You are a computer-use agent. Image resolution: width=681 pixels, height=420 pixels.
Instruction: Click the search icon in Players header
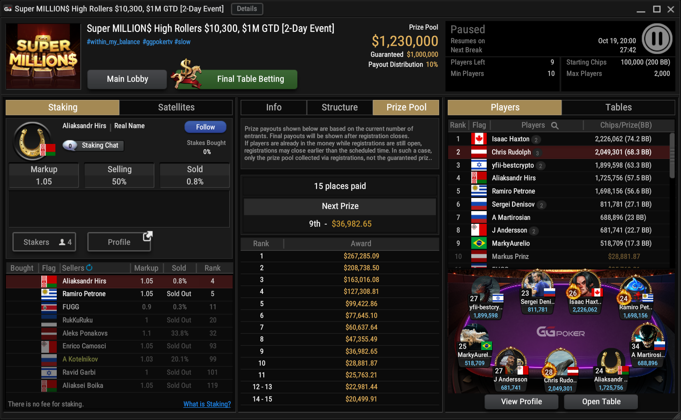tap(555, 125)
